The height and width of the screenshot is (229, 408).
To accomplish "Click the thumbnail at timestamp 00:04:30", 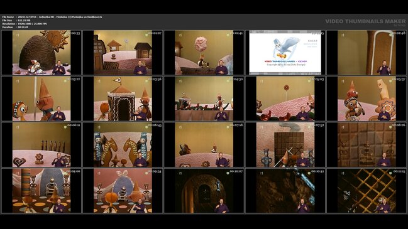I will coord(204,99).
